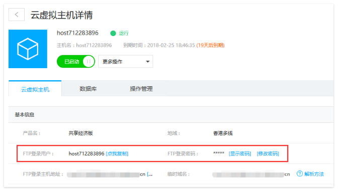Image resolution: width=343 pixels, height=189 pixels.
Task: Click the 19天后到期 expiry notice
Action: pos(210,45)
